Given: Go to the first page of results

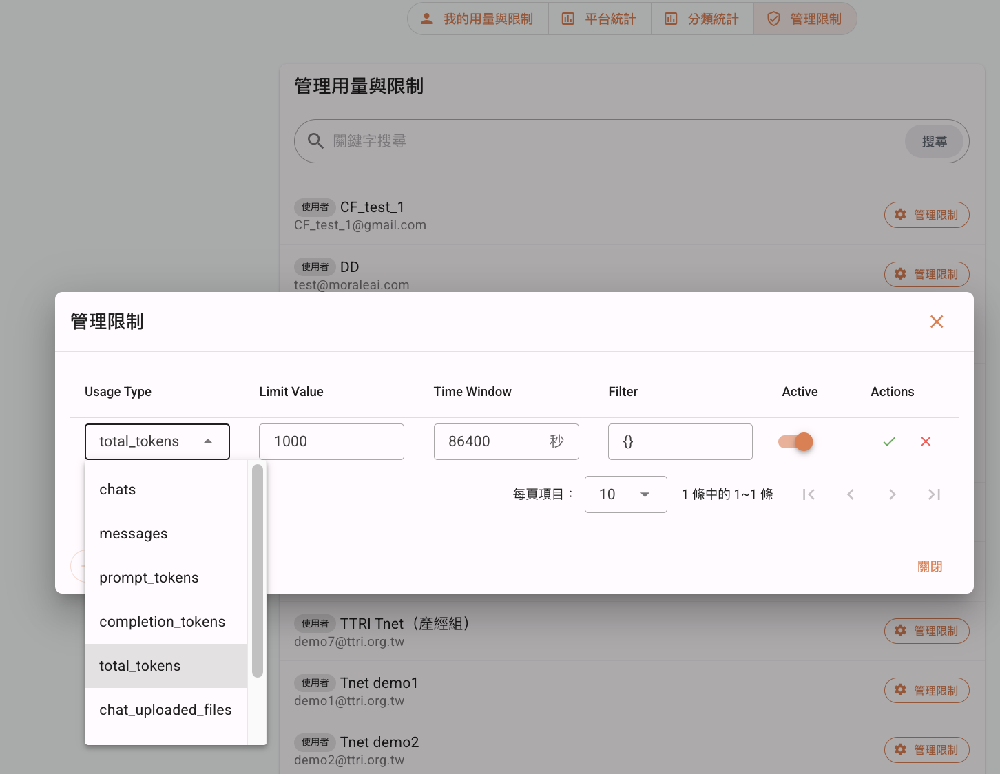Looking at the screenshot, I should point(809,494).
